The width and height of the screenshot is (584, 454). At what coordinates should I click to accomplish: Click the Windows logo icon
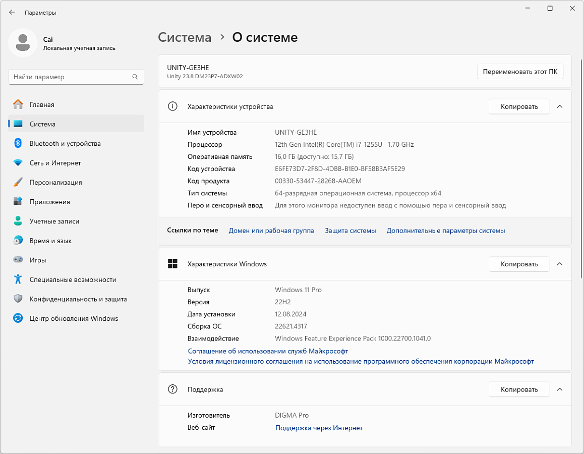pyautogui.click(x=172, y=264)
